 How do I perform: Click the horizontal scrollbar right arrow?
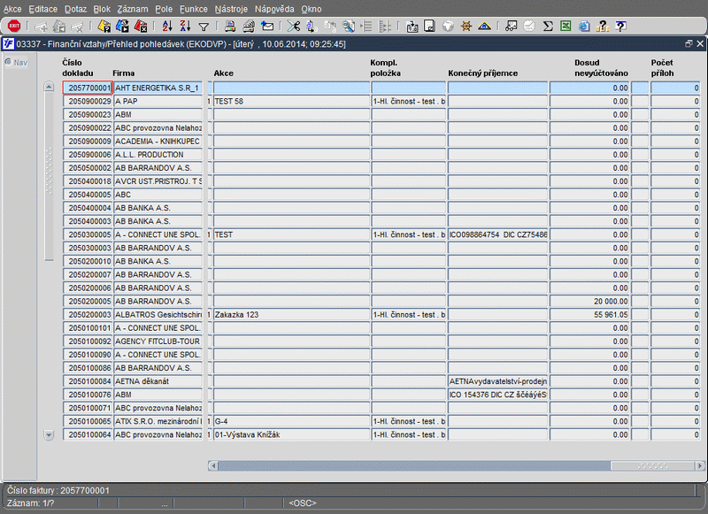[x=700, y=465]
